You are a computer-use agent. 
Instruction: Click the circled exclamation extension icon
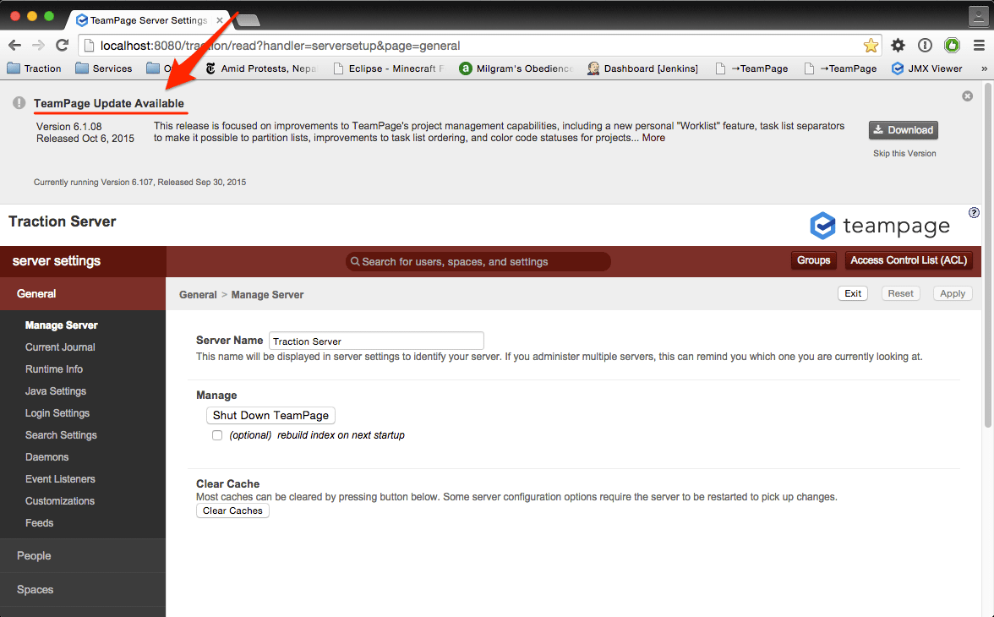pos(925,45)
